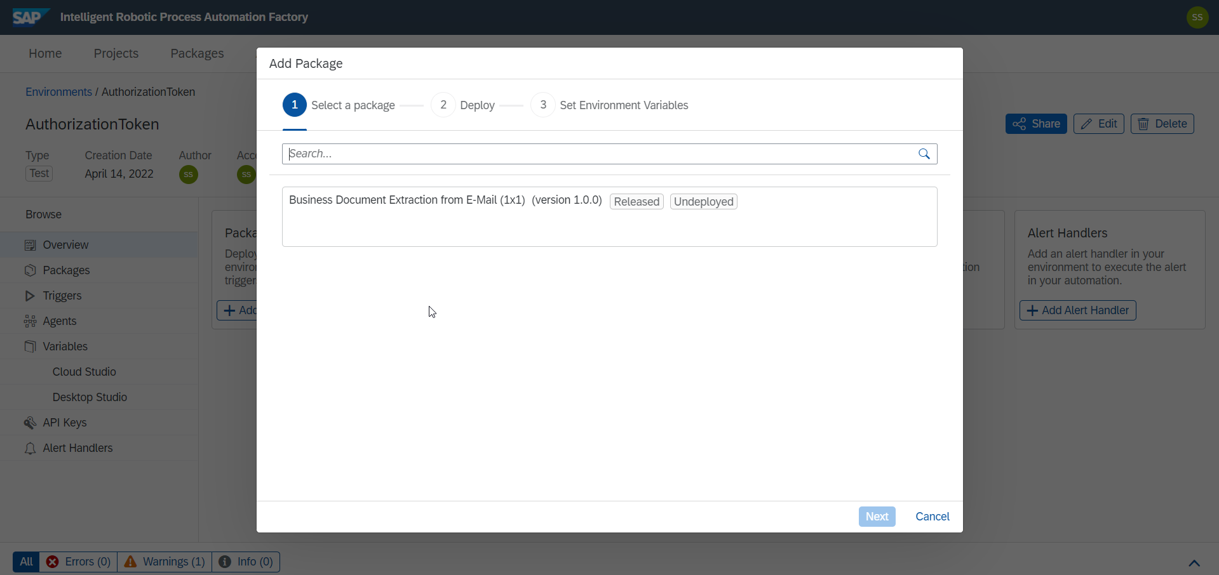Select Cloud Studio under Variables
The width and height of the screenshot is (1219, 575).
pos(99,372)
